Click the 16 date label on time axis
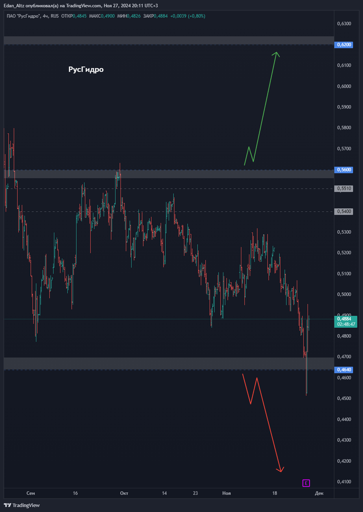This screenshot has width=363, height=512. 75,493
